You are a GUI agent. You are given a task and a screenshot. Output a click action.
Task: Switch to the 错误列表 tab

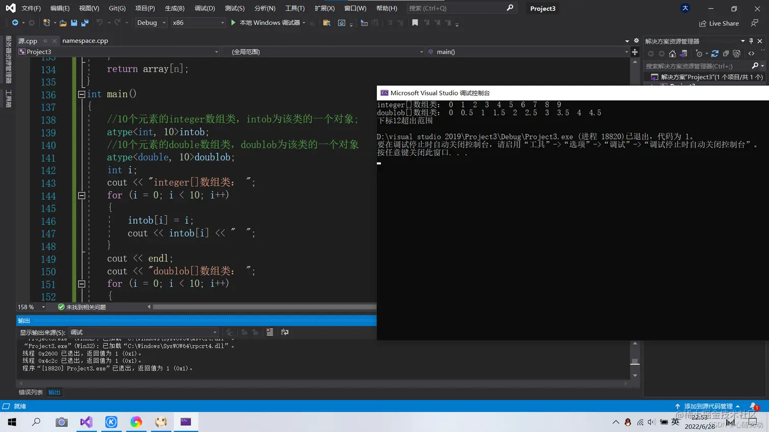pos(31,392)
